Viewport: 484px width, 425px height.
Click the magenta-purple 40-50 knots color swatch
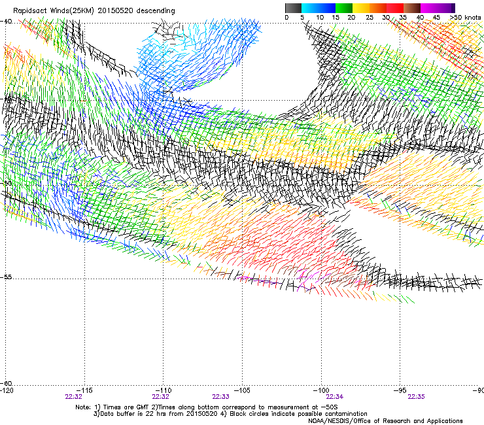(438, 8)
